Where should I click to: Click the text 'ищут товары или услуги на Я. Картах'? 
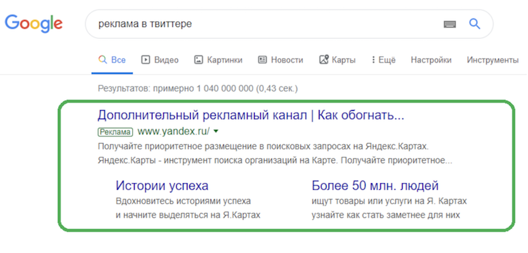(x=389, y=201)
